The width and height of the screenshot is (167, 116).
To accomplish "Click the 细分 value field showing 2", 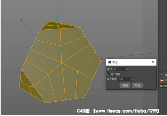I will [x=120, y=69].
